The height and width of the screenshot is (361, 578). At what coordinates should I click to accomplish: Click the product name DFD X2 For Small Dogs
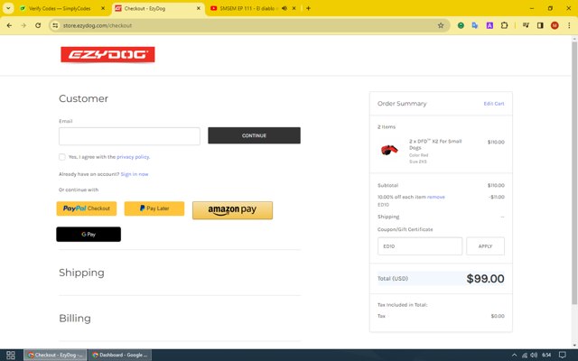pyautogui.click(x=435, y=144)
